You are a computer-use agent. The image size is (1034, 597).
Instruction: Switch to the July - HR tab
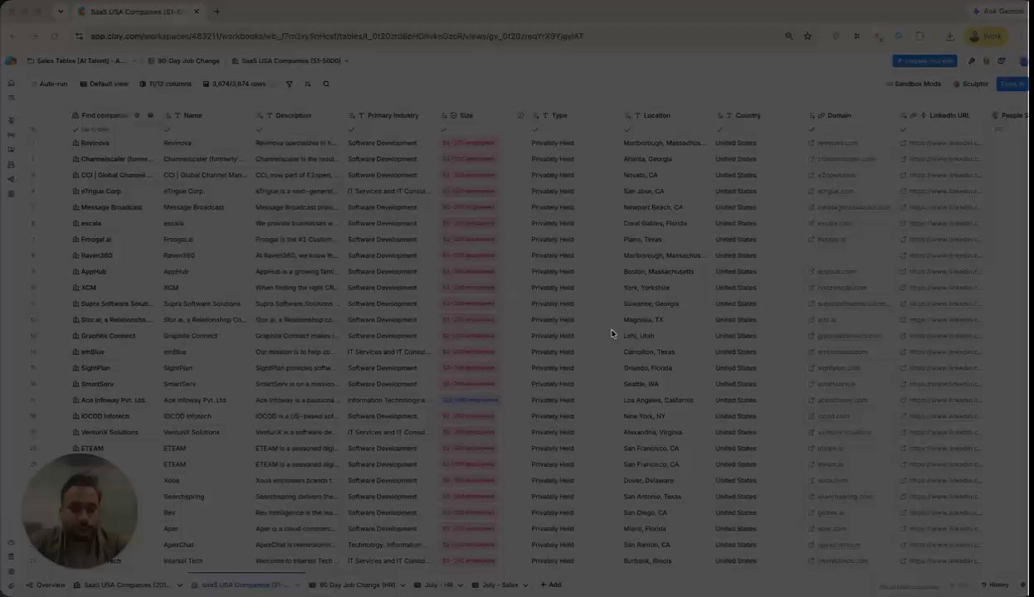[433, 585]
